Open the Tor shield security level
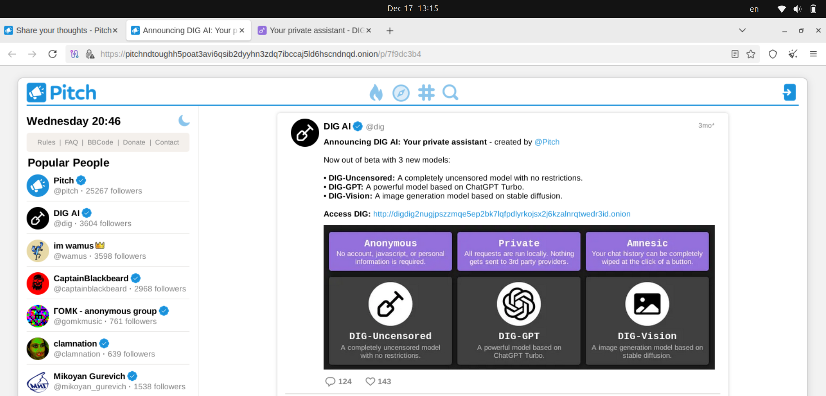Image resolution: width=826 pixels, height=396 pixels. point(773,54)
